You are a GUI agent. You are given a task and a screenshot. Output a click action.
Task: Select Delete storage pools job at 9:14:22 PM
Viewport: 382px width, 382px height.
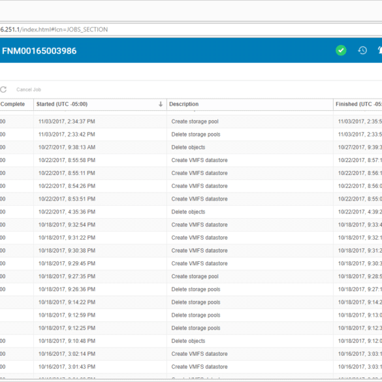click(191, 302)
